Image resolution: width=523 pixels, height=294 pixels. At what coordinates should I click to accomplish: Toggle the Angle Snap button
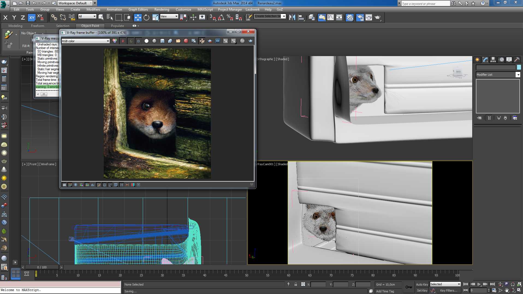tap(221, 17)
